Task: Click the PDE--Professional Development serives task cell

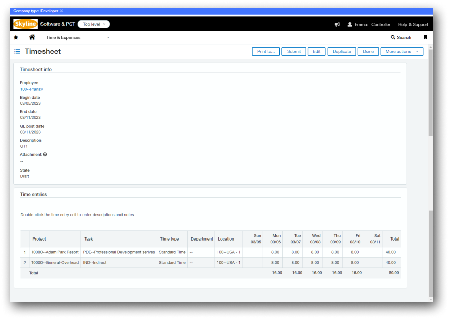Action: point(119,252)
